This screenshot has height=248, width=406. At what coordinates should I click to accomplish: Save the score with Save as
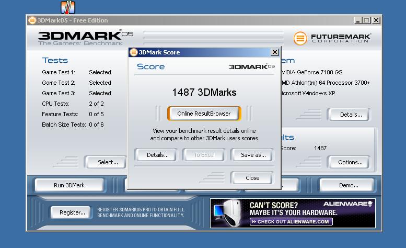click(x=253, y=155)
